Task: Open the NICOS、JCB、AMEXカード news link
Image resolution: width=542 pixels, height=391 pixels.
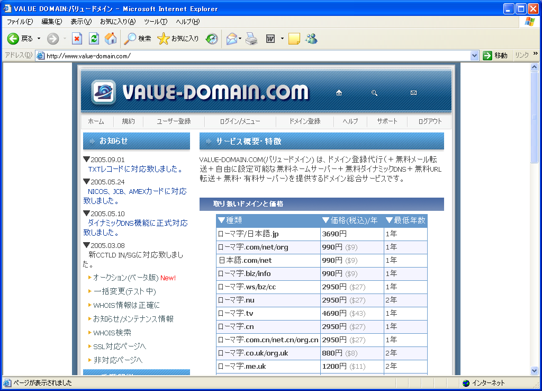Action: point(135,196)
